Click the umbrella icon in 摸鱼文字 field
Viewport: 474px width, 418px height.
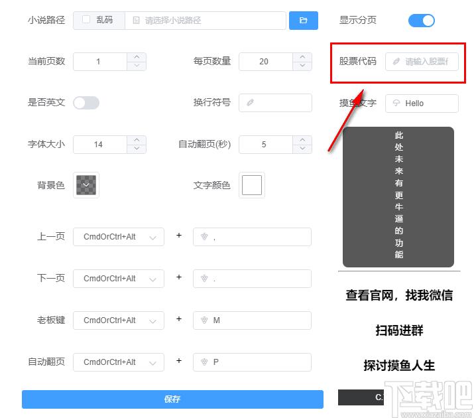tap(396, 103)
